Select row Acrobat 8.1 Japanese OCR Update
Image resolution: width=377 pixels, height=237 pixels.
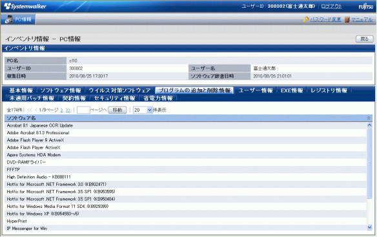click(x=185, y=125)
